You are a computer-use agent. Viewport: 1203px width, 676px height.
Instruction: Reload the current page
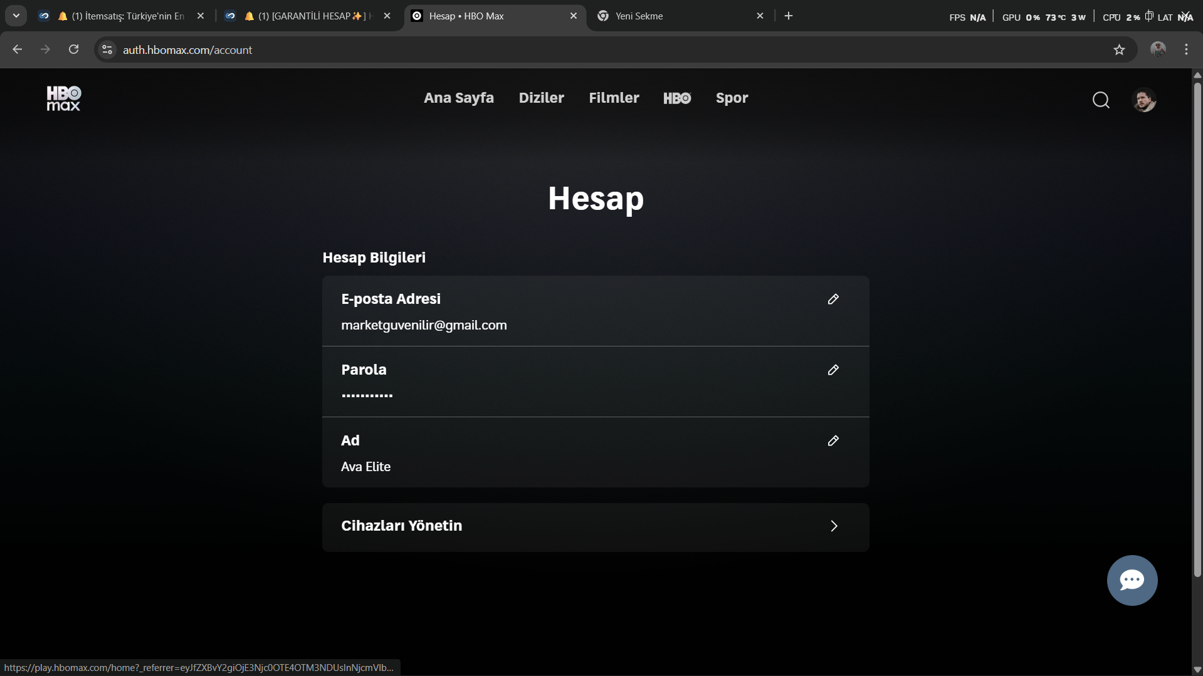pos(73,49)
